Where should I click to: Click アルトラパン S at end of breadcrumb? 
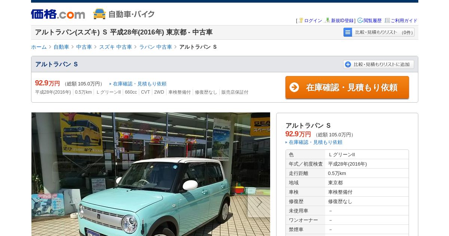coord(198,47)
